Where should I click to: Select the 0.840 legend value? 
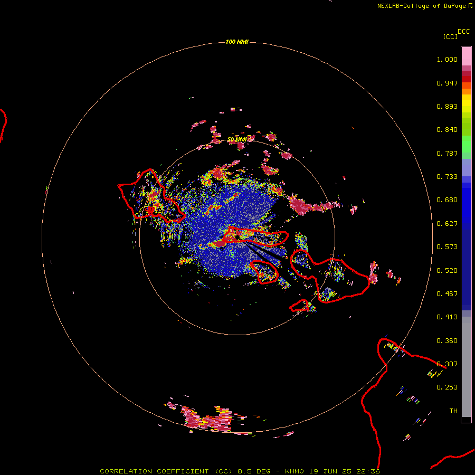(447, 130)
